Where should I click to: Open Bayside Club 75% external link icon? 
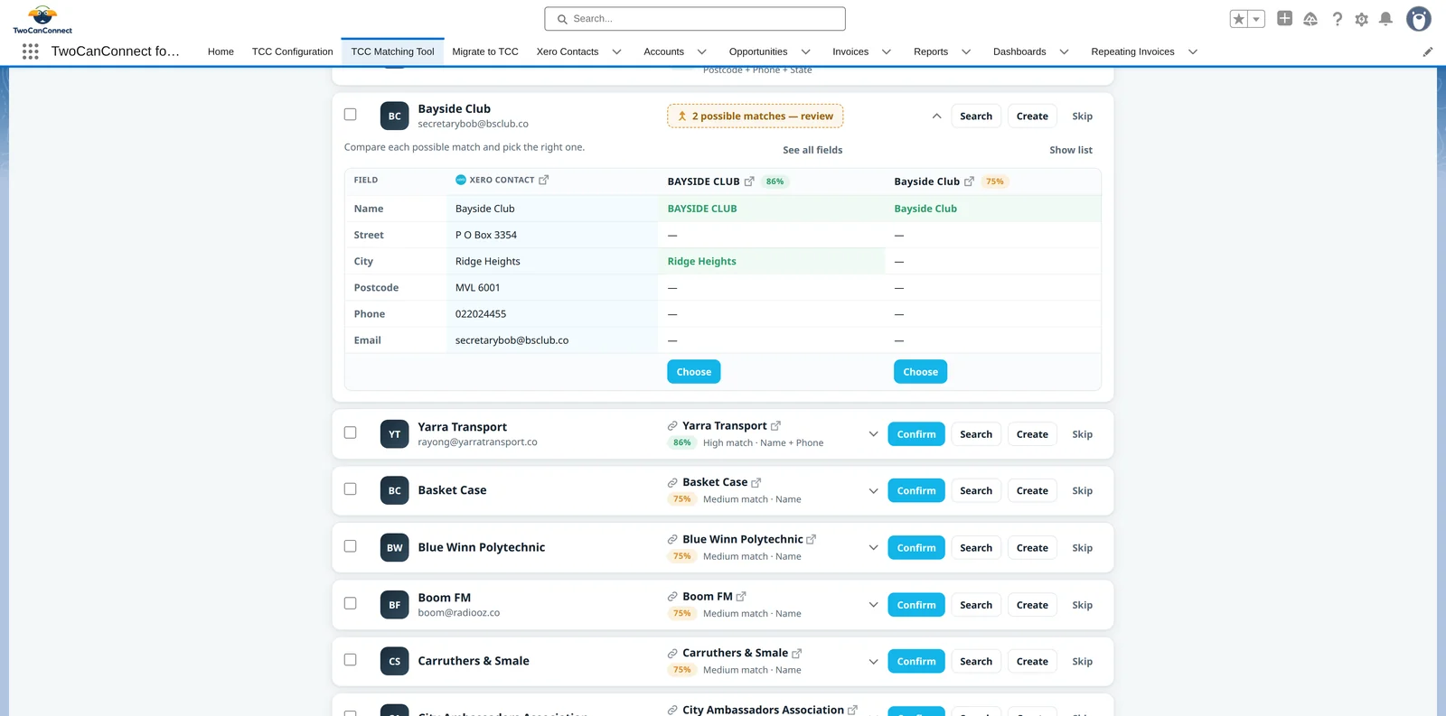[x=970, y=181]
